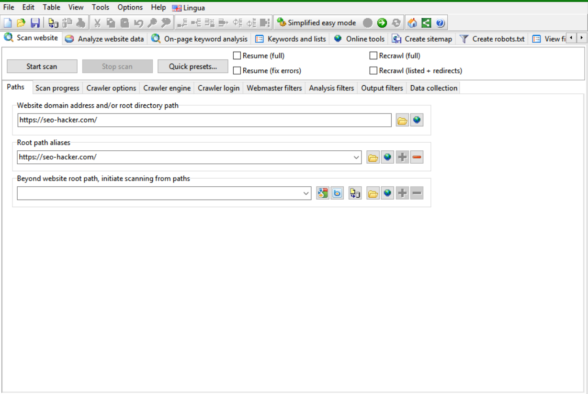
Task: Click the save project floppy disk icon
Action: point(35,23)
